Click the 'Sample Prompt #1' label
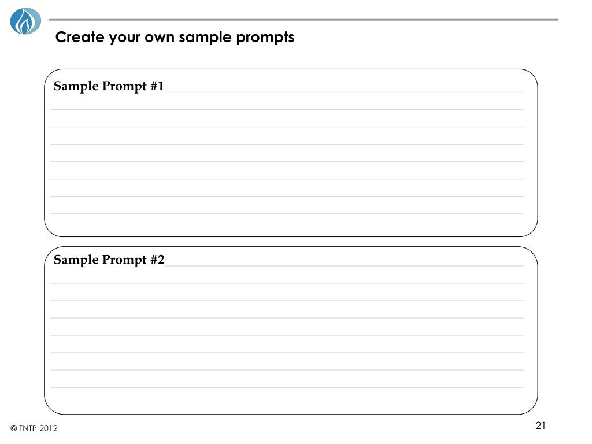Screen dimensions: 592x444 109,86
